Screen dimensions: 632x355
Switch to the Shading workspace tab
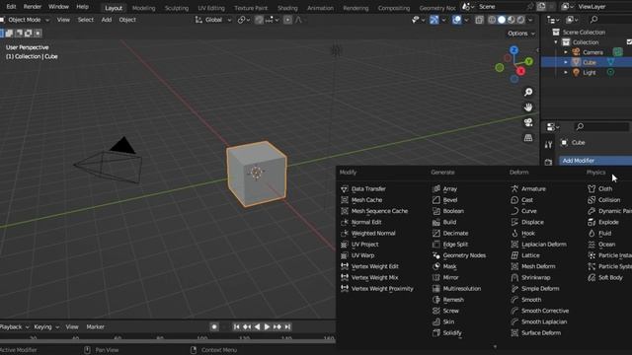tap(287, 8)
